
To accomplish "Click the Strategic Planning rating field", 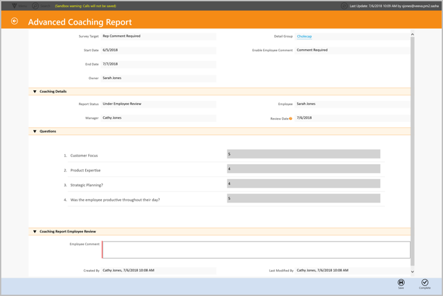I will [x=303, y=184].
